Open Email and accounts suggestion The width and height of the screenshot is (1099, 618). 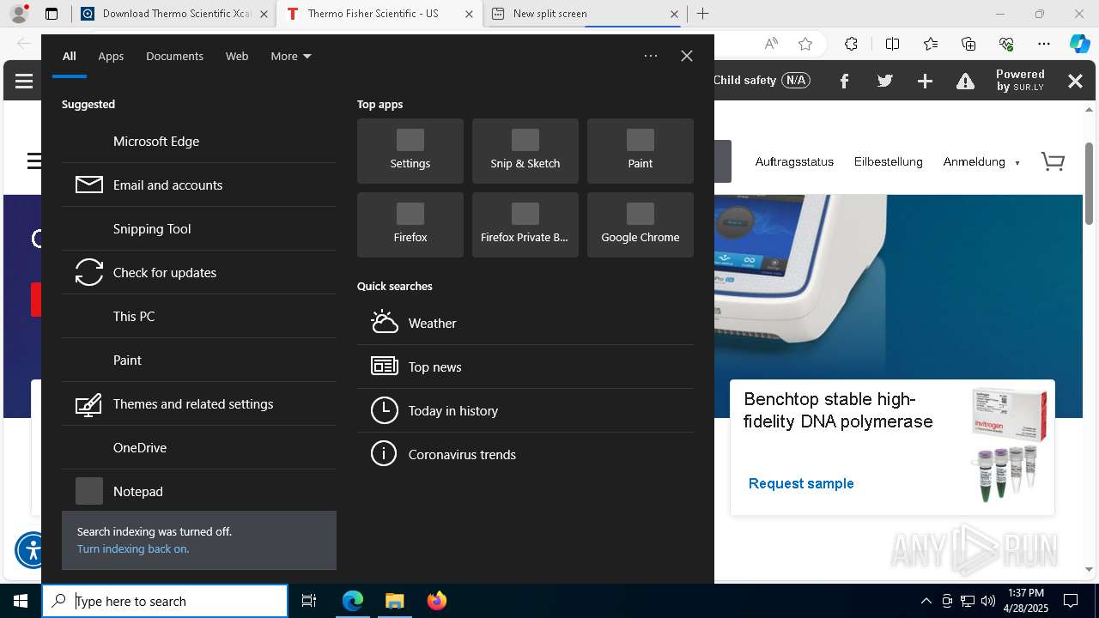[x=199, y=185]
